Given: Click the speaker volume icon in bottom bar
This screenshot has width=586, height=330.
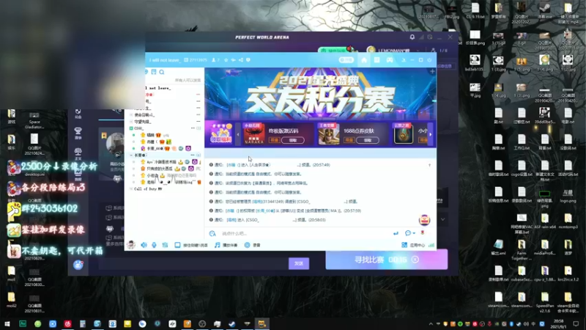Looking at the screenshot, I should coord(144,245).
